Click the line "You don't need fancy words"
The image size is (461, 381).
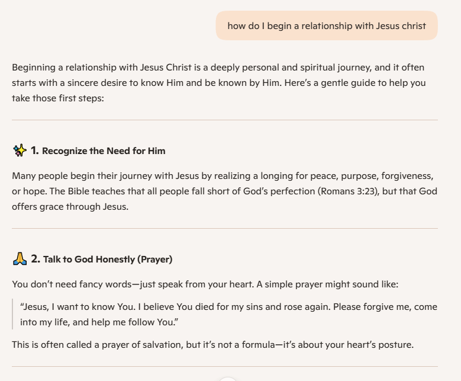(x=205, y=284)
